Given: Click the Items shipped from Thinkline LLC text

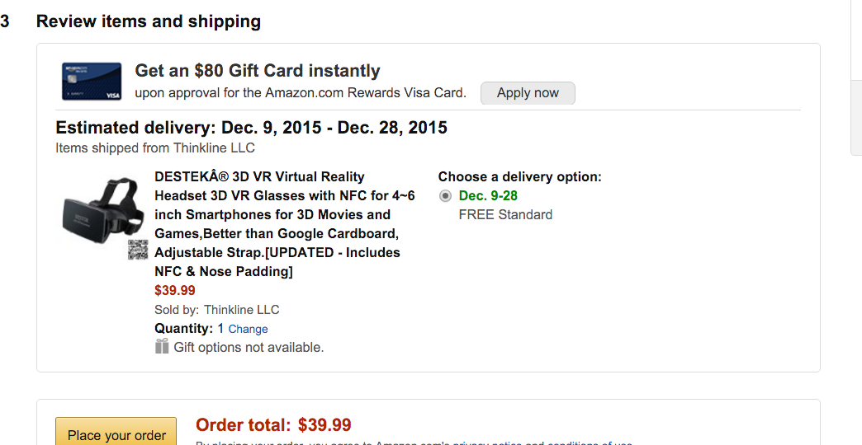Looking at the screenshot, I should coord(155,148).
